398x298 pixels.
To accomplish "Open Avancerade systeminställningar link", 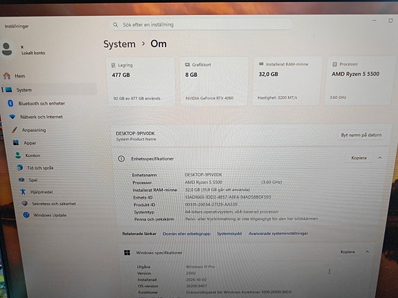I will pos(278,233).
